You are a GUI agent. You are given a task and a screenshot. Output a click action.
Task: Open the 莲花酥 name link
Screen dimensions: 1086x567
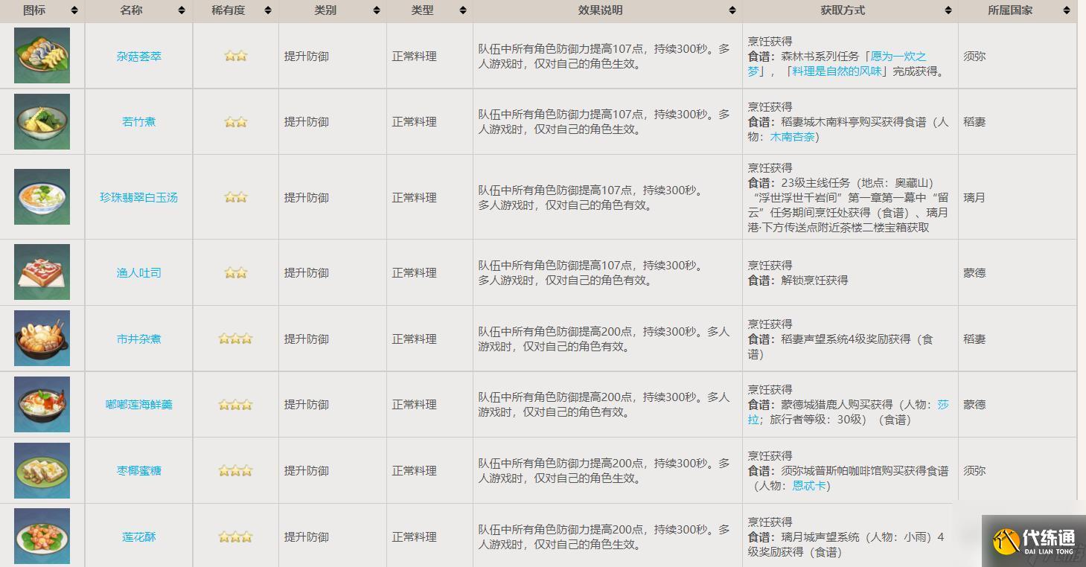pyautogui.click(x=139, y=536)
